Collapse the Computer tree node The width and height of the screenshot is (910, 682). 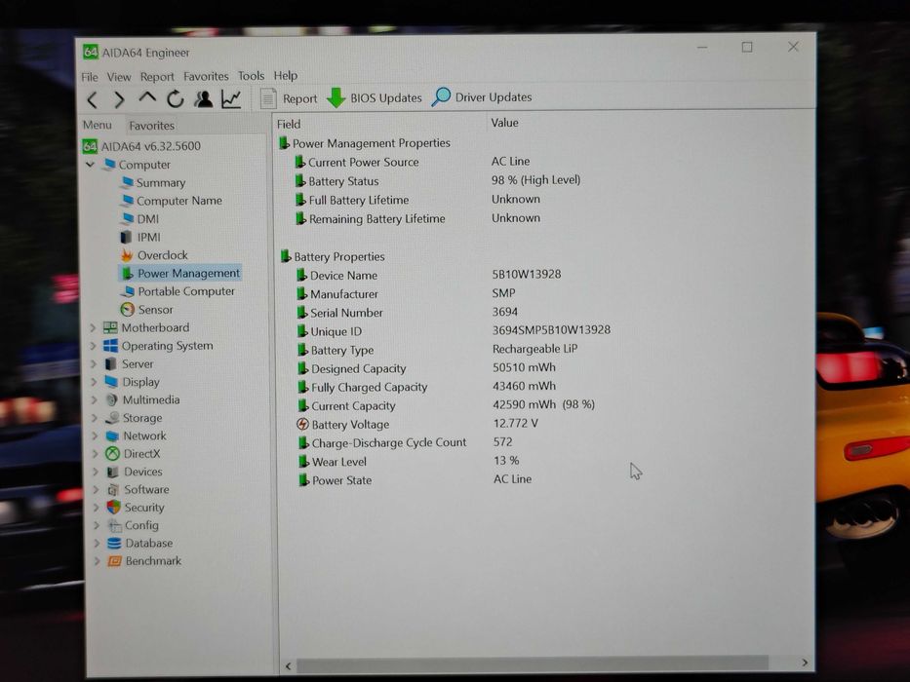click(90, 165)
